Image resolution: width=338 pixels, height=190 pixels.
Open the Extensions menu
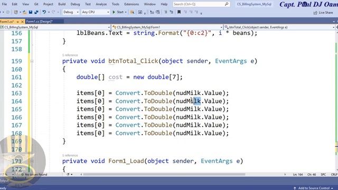point(132,4)
